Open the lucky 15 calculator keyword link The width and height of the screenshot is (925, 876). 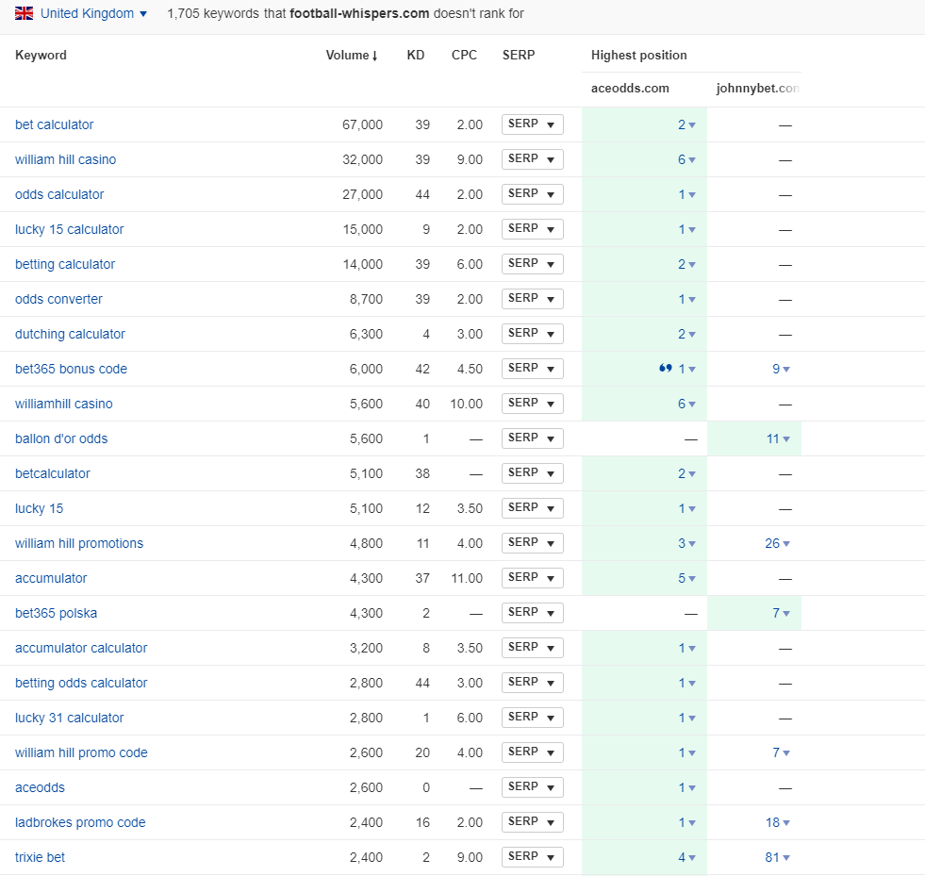70,229
